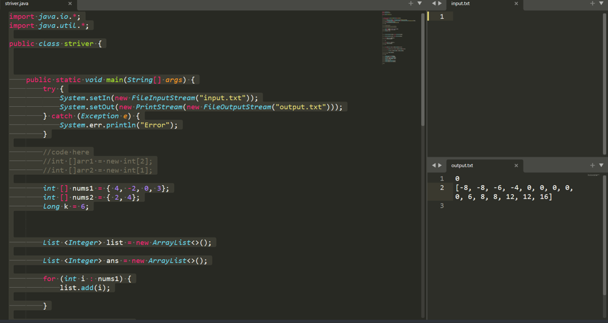Open tab list dropdown in striver.java pane
Viewport: 608px width, 323px height.
click(420, 4)
